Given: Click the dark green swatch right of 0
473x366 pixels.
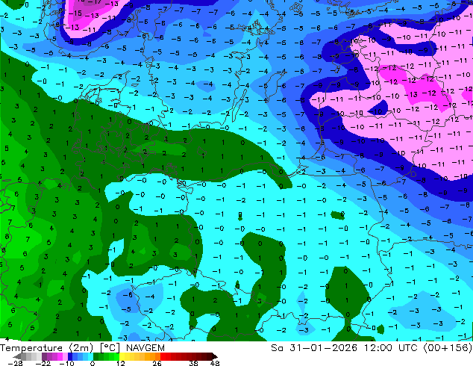Looking at the screenshot, I should [x=96, y=356].
